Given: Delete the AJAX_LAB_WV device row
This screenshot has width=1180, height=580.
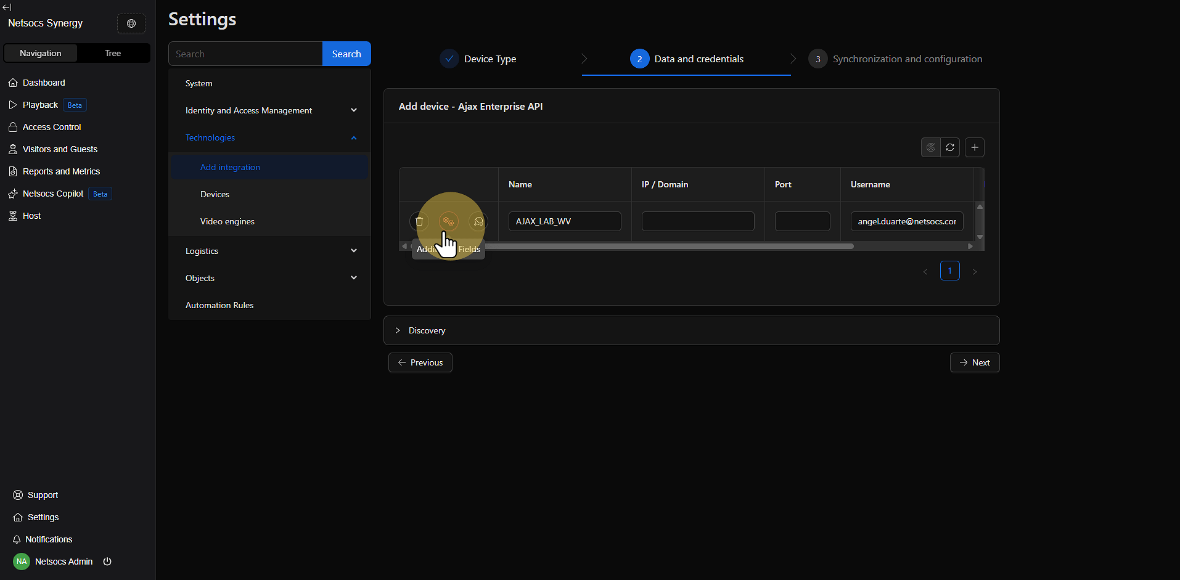Looking at the screenshot, I should [419, 221].
